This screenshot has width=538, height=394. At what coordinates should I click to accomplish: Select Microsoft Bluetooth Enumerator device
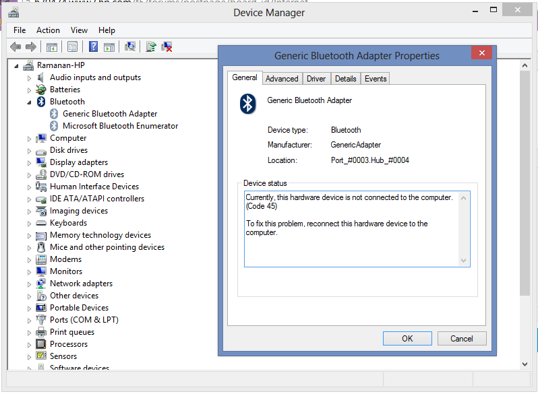coord(120,126)
